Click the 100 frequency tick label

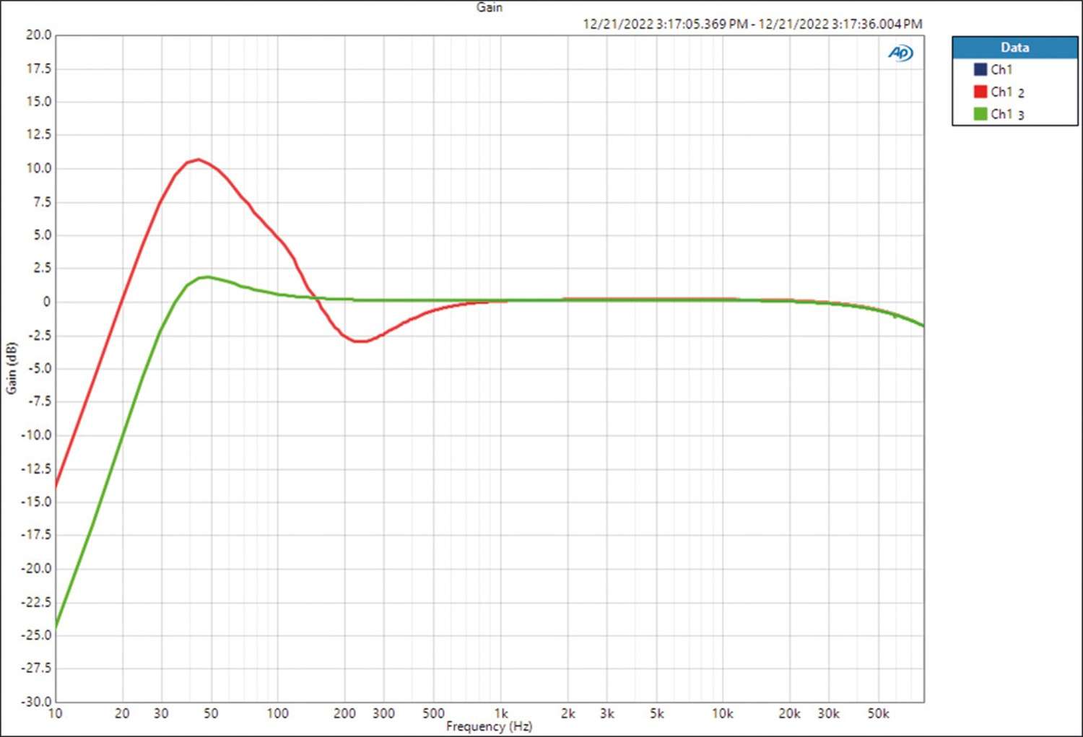[x=277, y=713]
